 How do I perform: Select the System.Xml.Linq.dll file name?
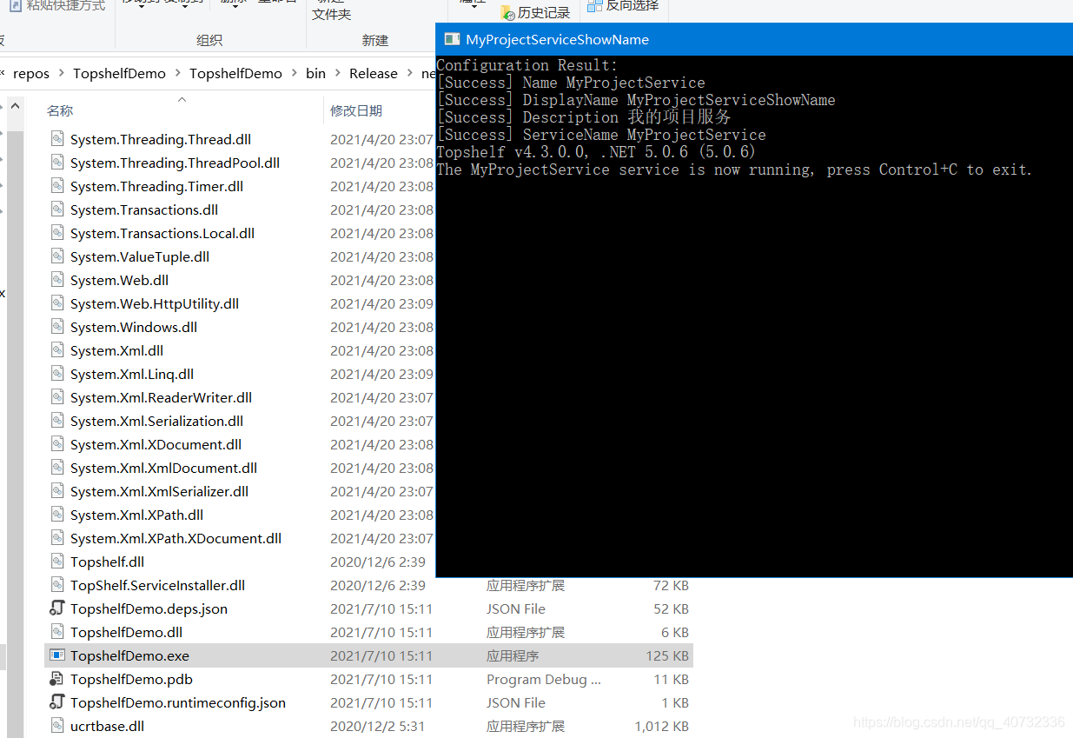tap(132, 374)
